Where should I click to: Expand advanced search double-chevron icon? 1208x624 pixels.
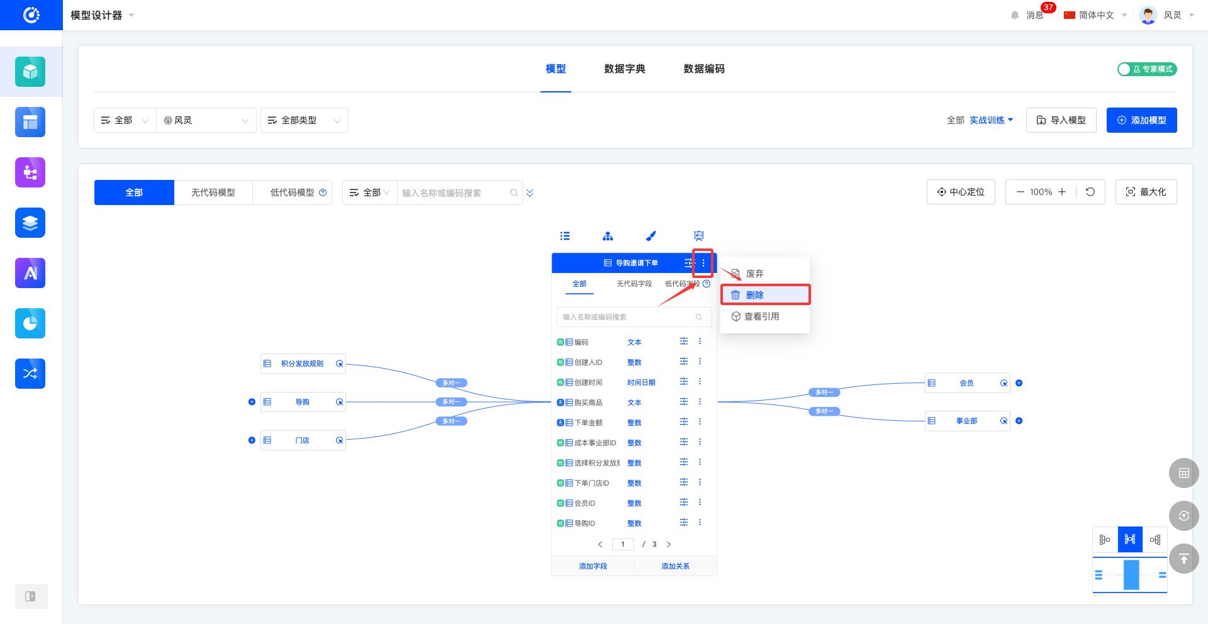tap(530, 192)
